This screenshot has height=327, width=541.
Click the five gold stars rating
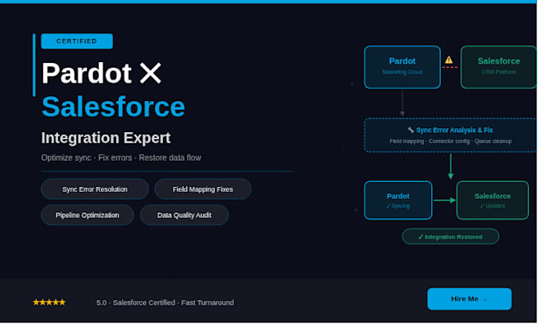(49, 302)
